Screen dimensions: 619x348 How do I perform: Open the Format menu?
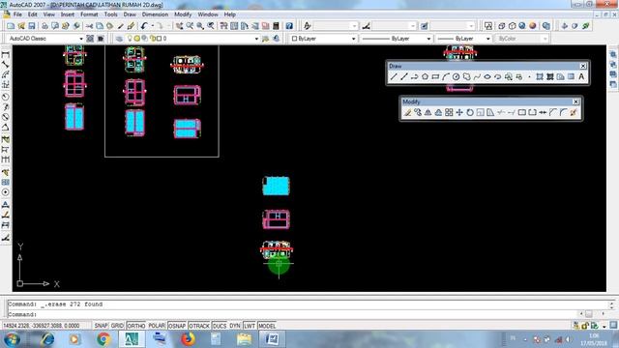click(89, 14)
